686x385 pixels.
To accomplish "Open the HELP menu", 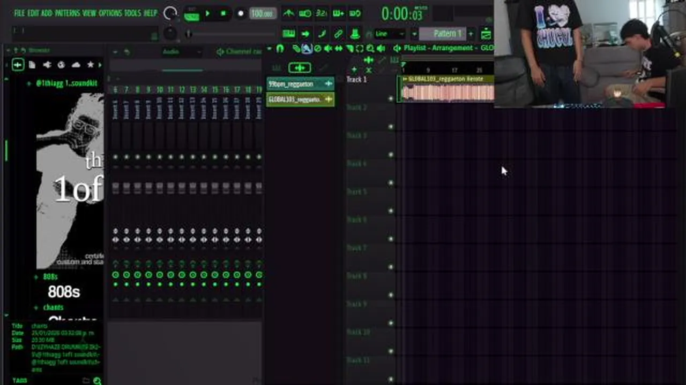I will point(150,13).
